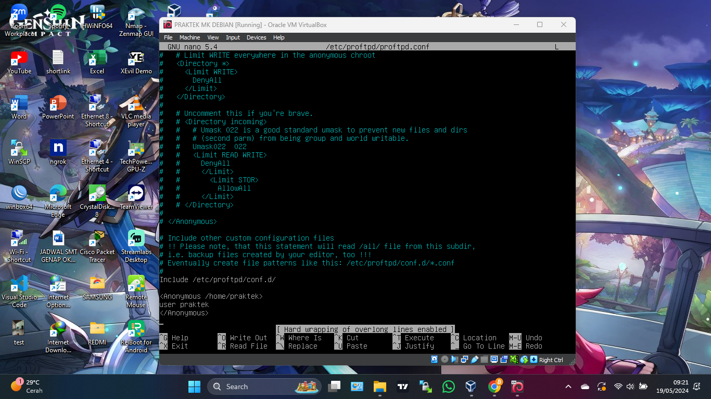Select the XEvil Demo desktop icon

pyautogui.click(x=136, y=62)
